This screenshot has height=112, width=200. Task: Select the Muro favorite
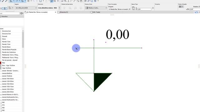[4, 39]
